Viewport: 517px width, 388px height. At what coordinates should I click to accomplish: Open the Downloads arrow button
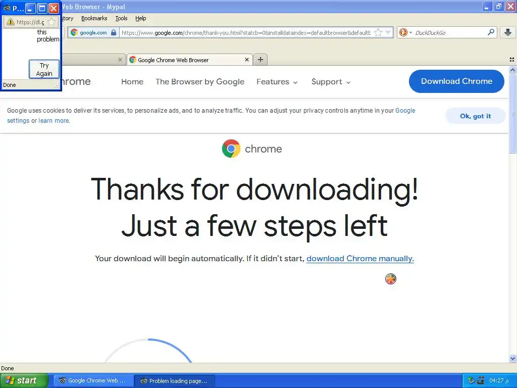click(508, 32)
